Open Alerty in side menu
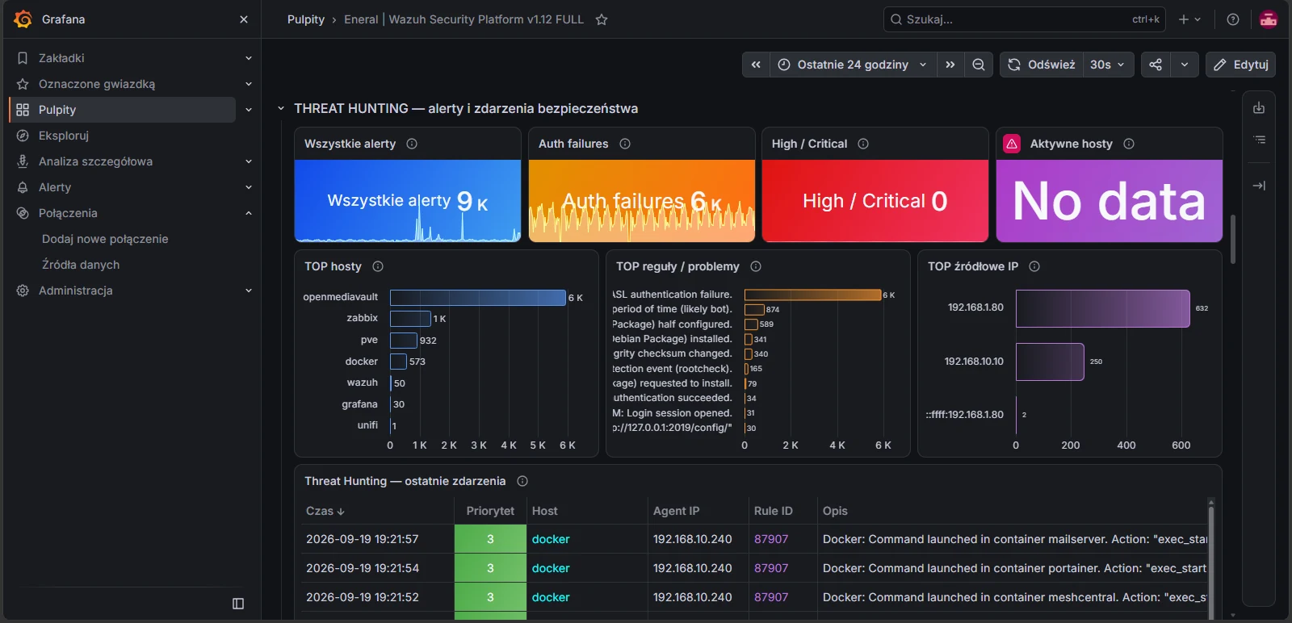This screenshot has width=1292, height=623. coord(55,187)
